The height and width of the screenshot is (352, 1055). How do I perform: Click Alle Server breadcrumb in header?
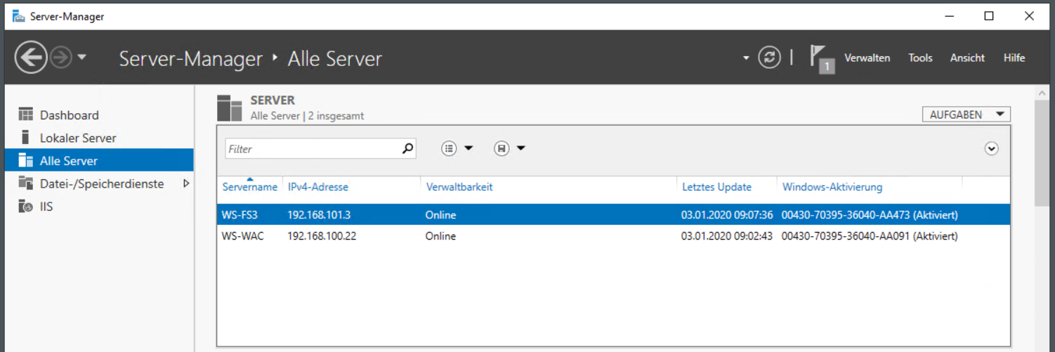pyautogui.click(x=335, y=59)
